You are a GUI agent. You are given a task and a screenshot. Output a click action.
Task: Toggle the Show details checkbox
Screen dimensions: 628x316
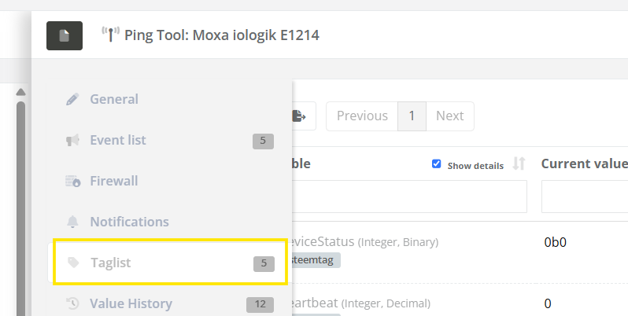[437, 164]
